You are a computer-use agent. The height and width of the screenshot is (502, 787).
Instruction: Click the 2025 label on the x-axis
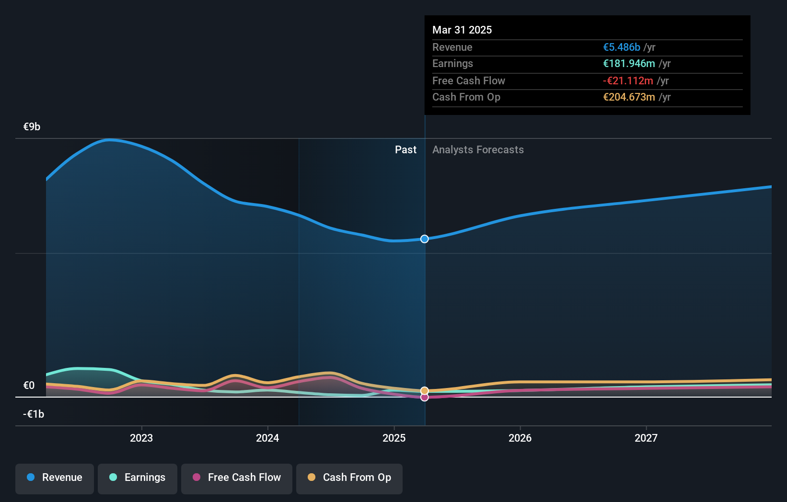point(393,437)
